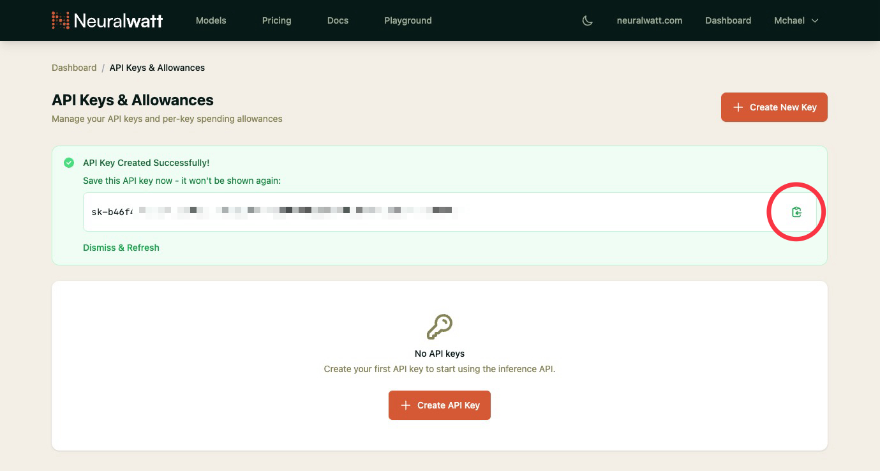This screenshot has height=471, width=880.
Task: Click the 'Save this API key now' notice
Action: (182, 181)
